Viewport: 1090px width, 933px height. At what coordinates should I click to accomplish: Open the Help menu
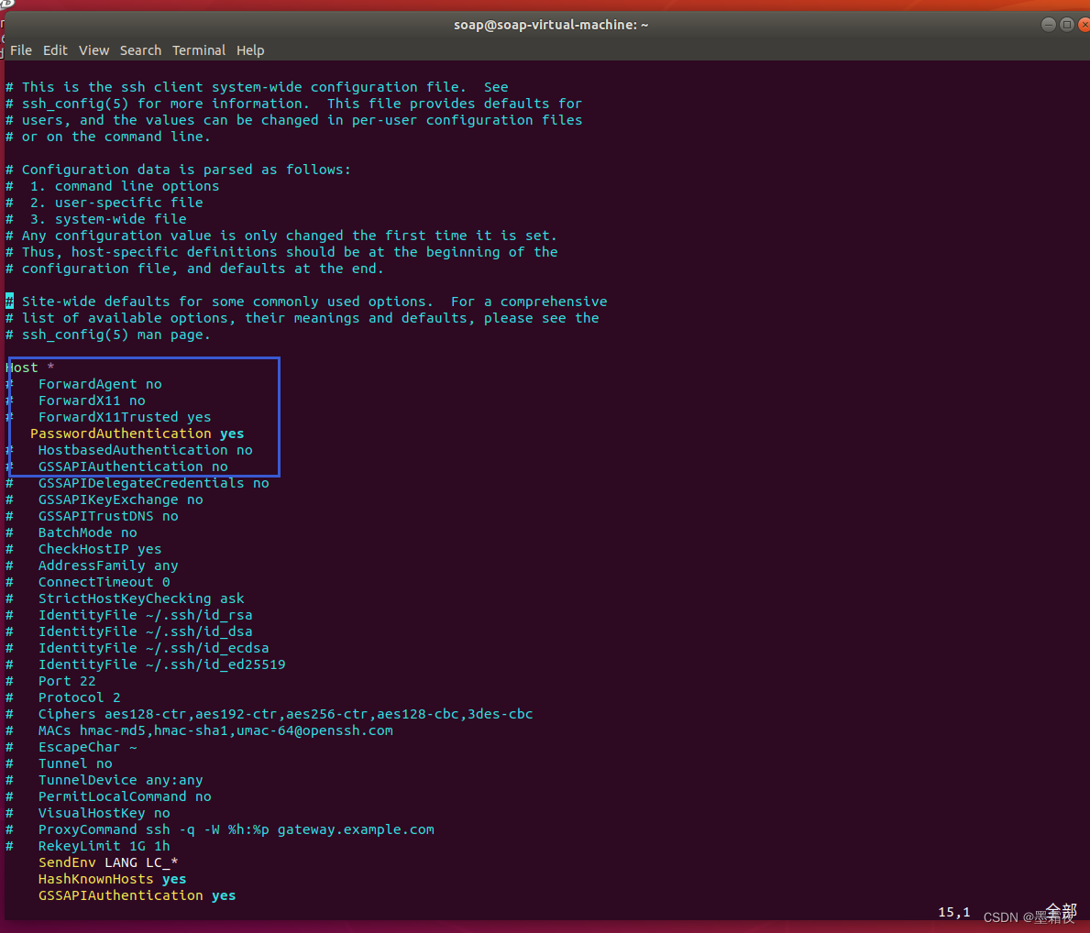(x=250, y=50)
